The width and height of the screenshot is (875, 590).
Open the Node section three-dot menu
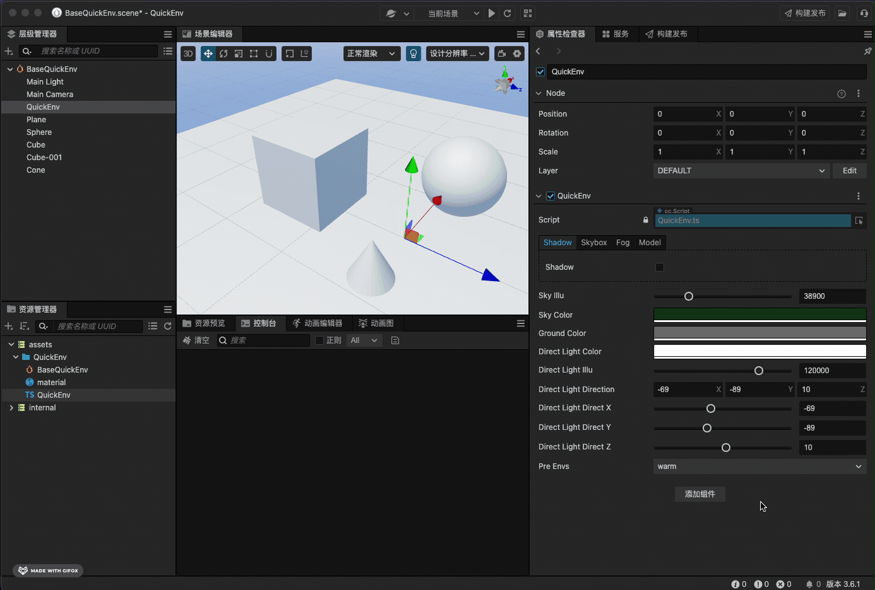coord(859,93)
